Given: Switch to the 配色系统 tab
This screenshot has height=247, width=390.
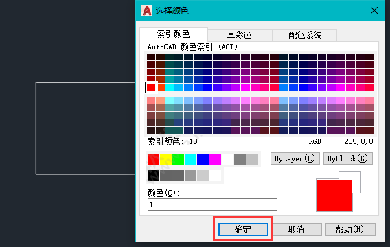Looking at the screenshot, I should (x=305, y=35).
